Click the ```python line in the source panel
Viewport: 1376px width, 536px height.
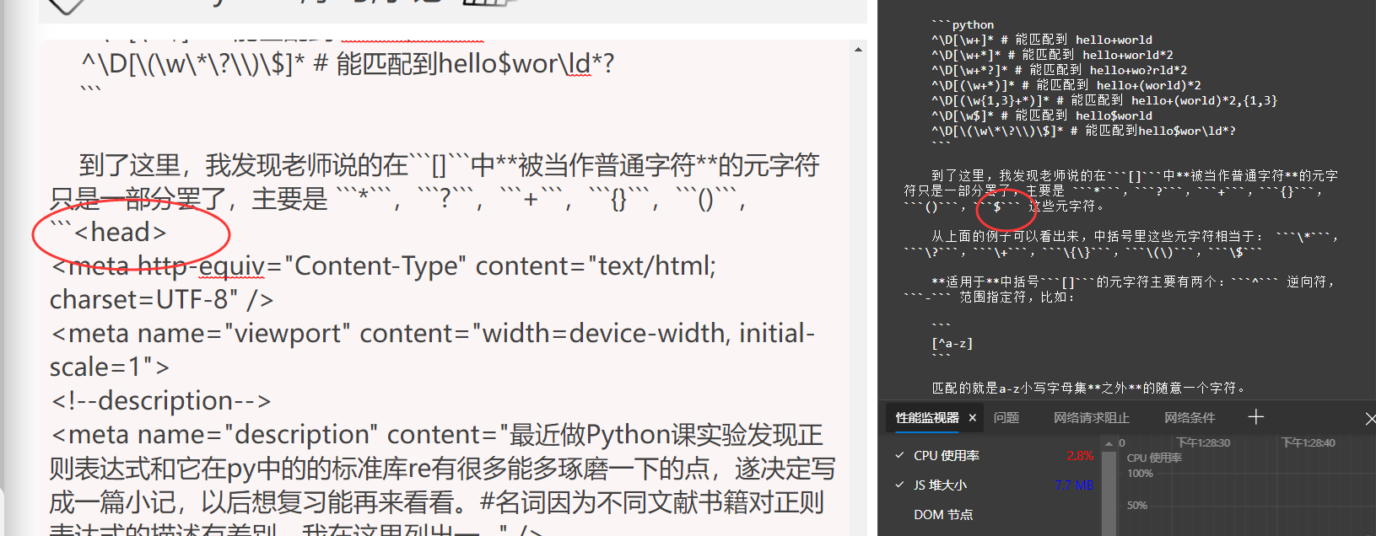tap(963, 24)
